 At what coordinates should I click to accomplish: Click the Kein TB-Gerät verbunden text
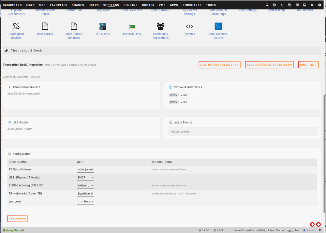tap(23, 94)
